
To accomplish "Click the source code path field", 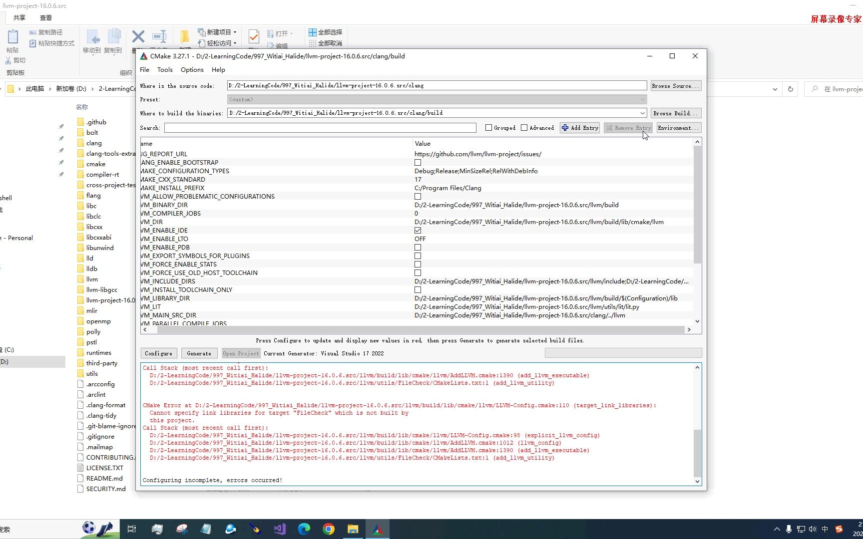I will 437,85.
